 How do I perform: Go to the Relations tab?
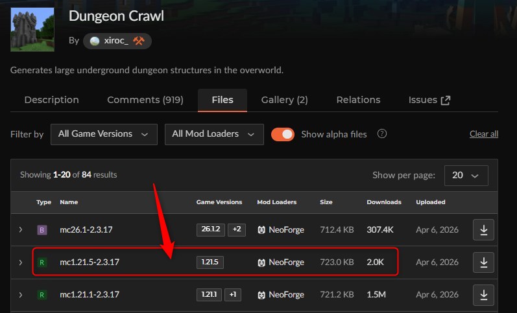click(359, 100)
